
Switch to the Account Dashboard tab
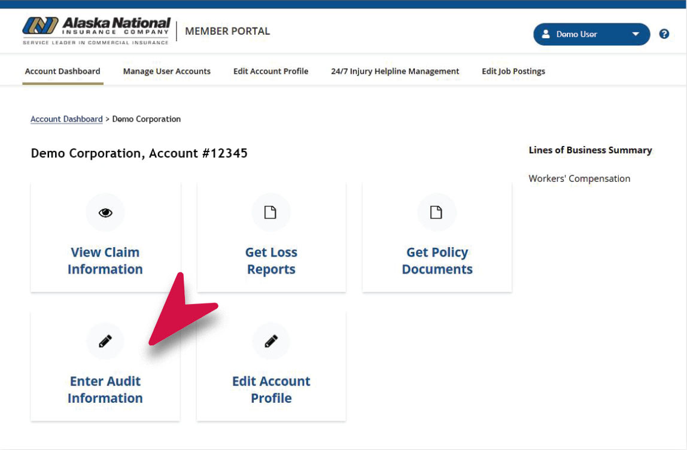(x=63, y=71)
